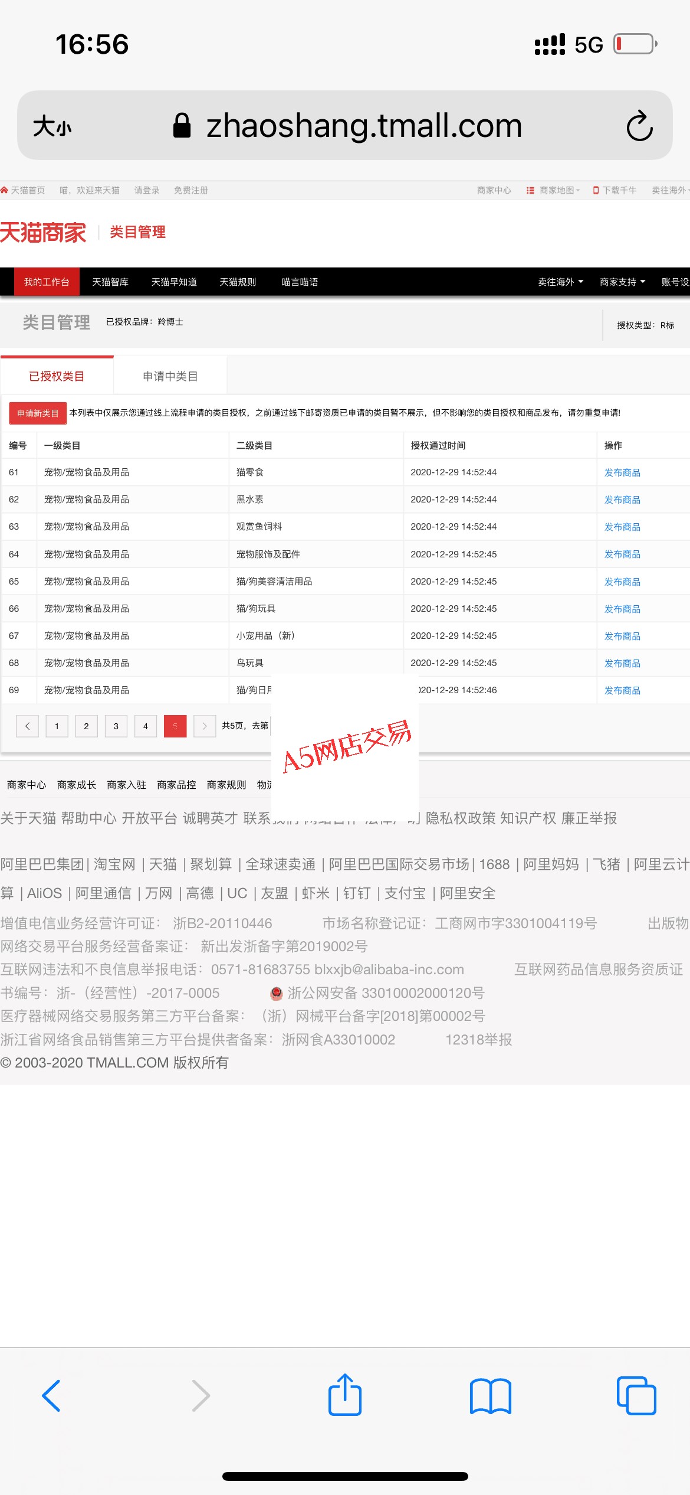Click the 浙公网安备 police badge icon
This screenshot has height=1495, width=690.
pos(276,994)
